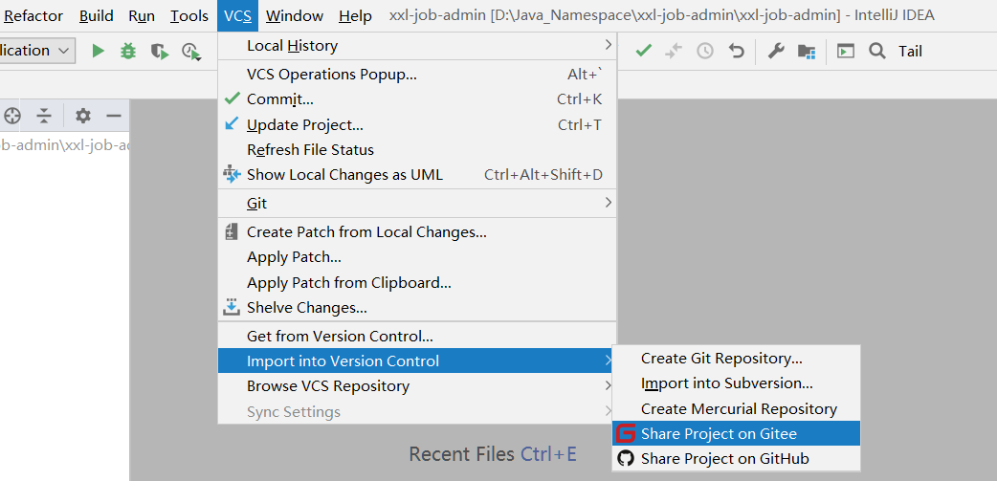Click the Tail button in toolbar

point(910,51)
